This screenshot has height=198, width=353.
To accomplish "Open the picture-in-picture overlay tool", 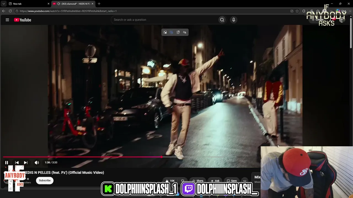I will click(165, 32).
